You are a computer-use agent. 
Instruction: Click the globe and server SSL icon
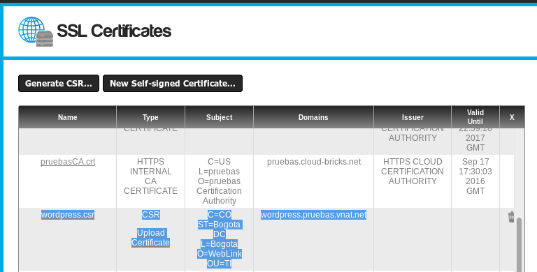[x=36, y=31]
